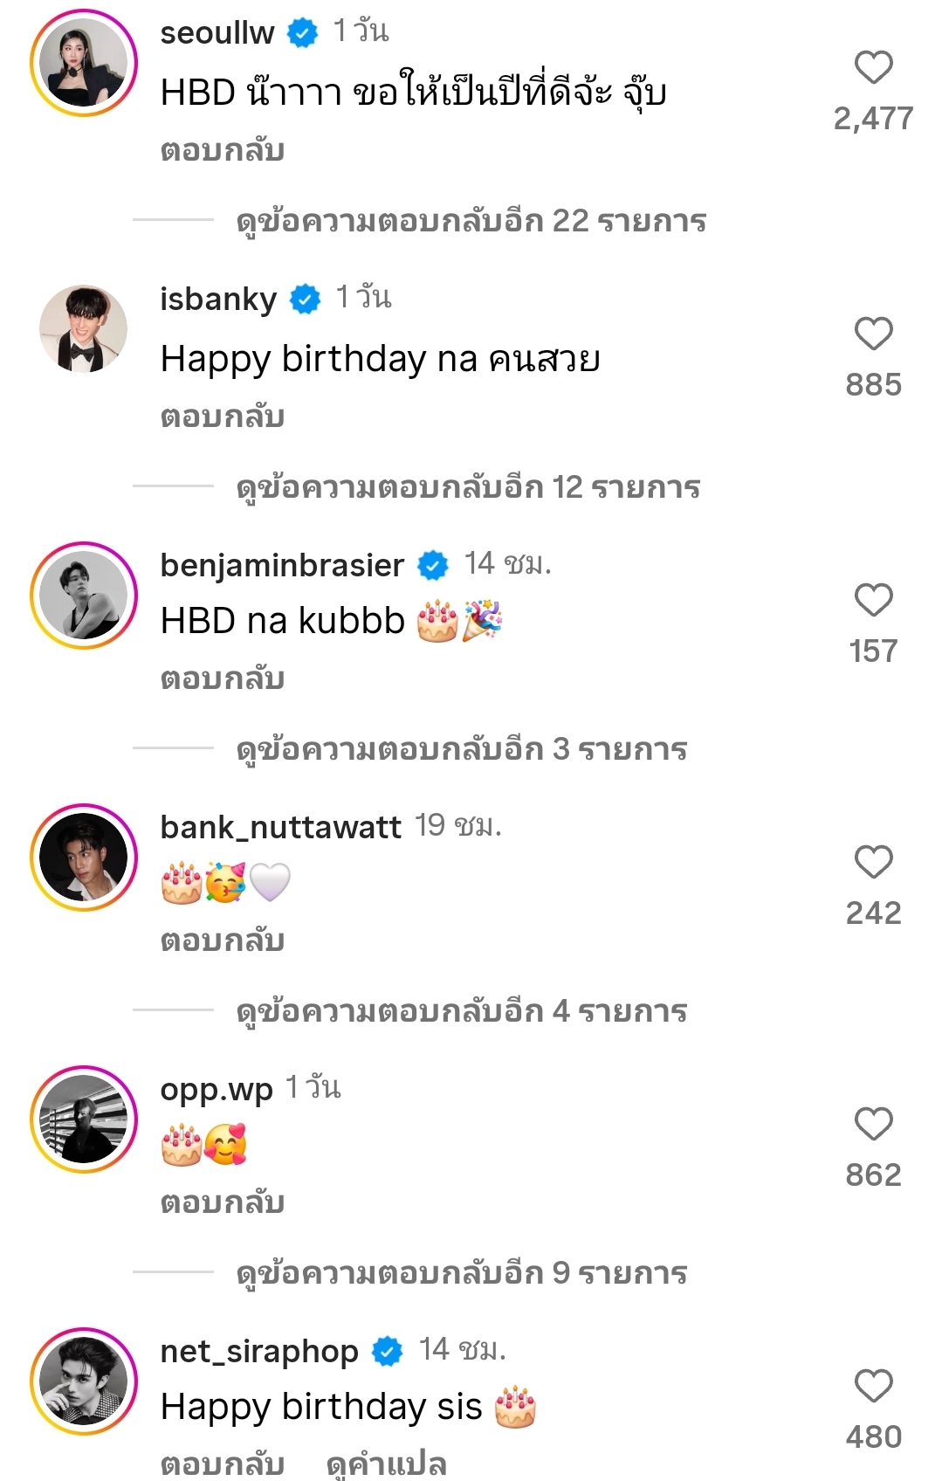The image size is (942, 1481).
Task: Translate net_siraphop's comment
Action: (386, 1464)
